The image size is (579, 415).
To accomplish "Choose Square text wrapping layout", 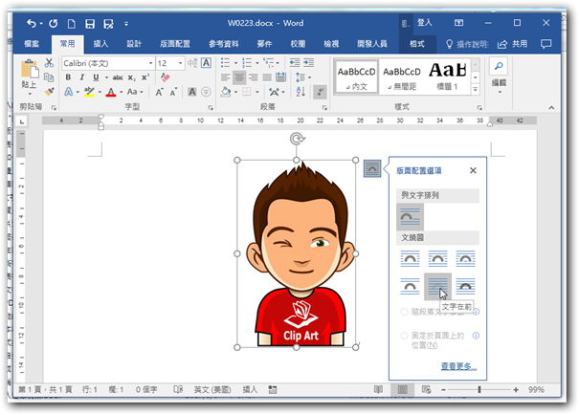I will click(x=410, y=258).
